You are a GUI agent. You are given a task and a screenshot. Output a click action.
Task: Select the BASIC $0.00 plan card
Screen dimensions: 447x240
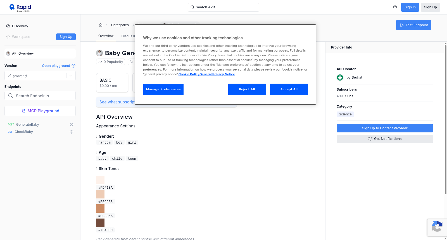[x=112, y=83]
